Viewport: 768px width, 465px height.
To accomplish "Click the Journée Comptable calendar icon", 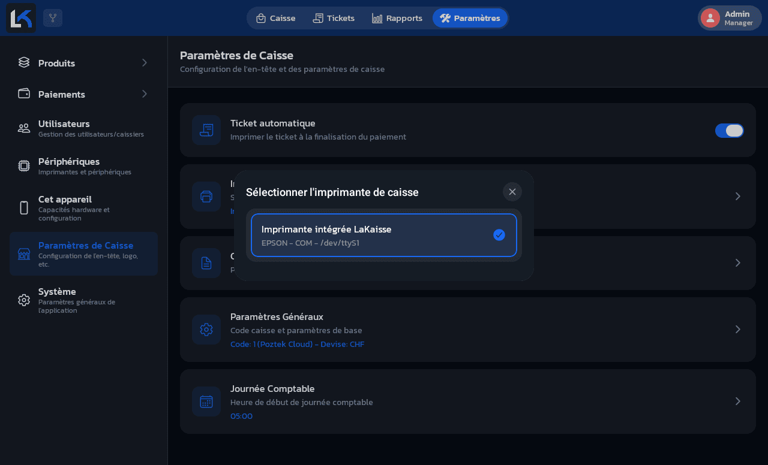I will pyautogui.click(x=206, y=401).
